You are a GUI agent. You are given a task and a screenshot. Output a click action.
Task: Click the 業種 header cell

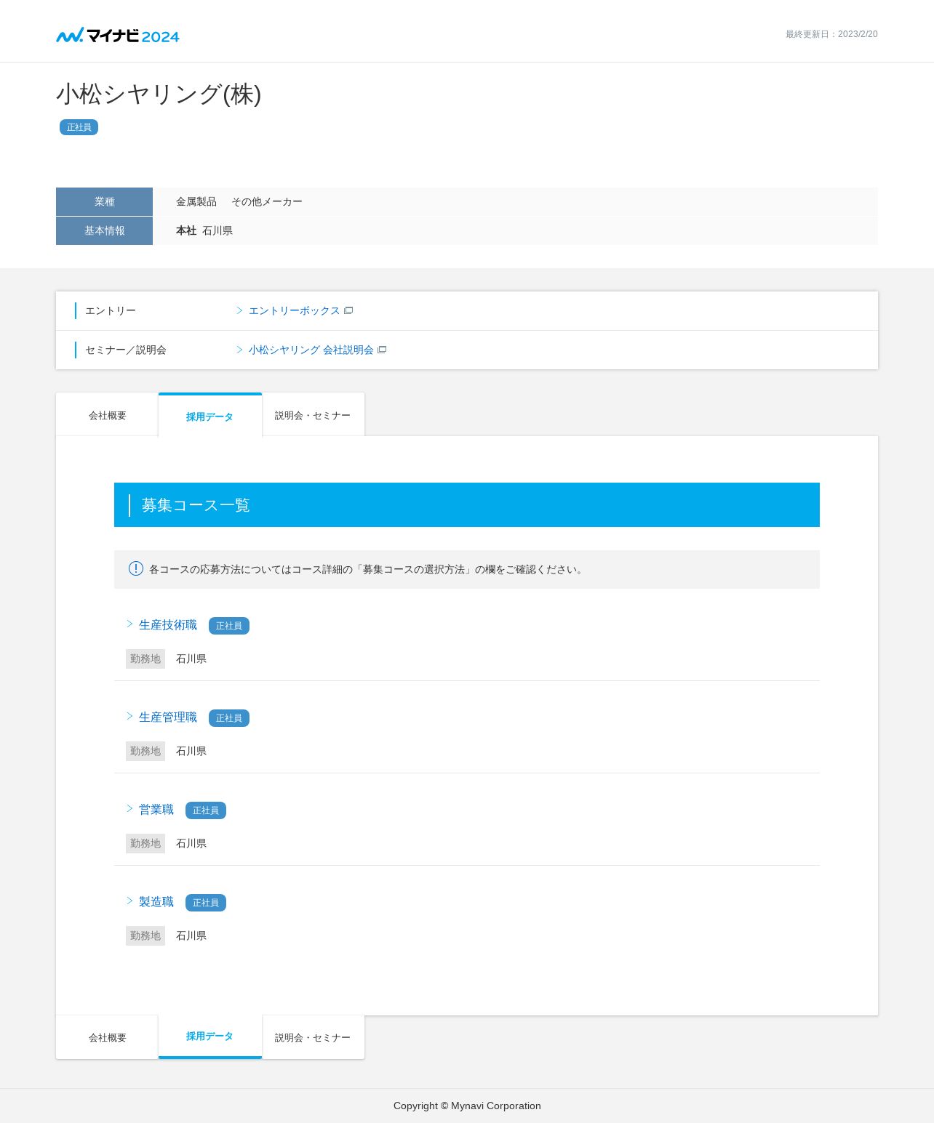coord(104,201)
